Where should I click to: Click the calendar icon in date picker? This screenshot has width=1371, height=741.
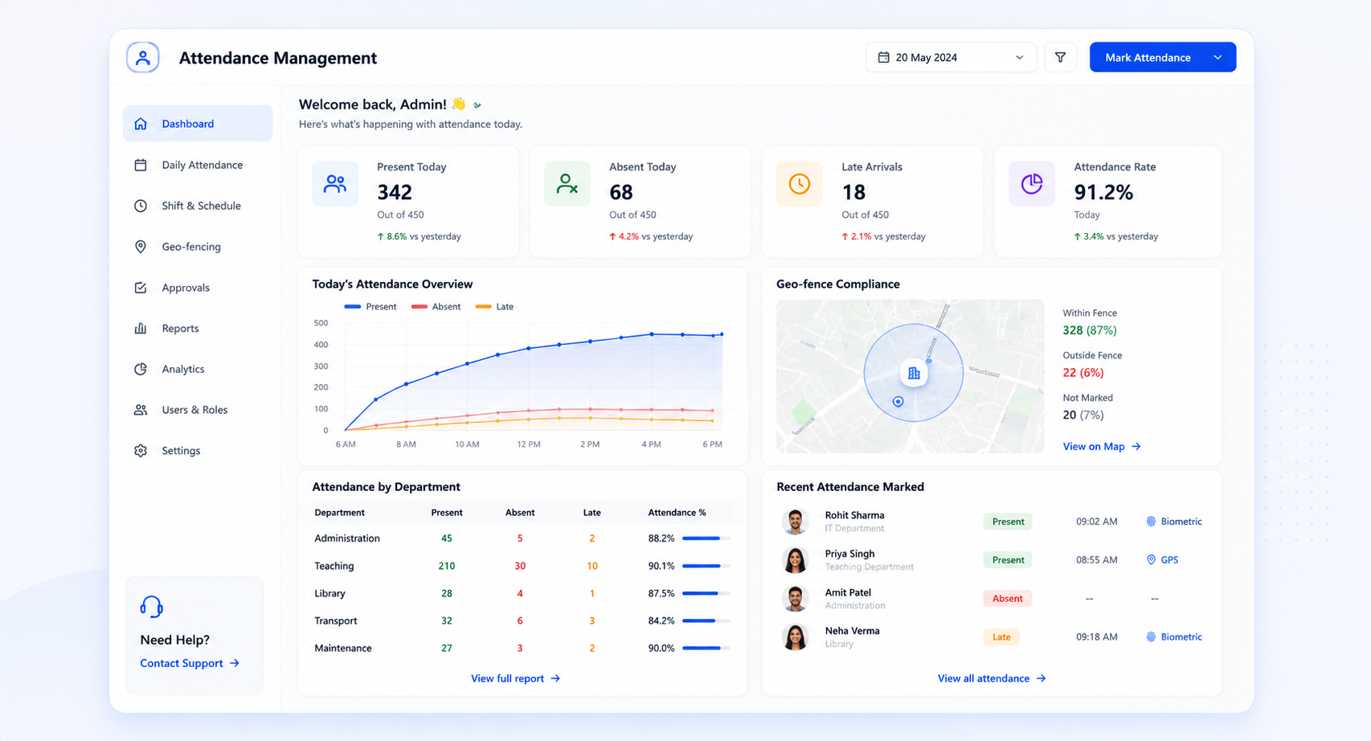tap(883, 58)
